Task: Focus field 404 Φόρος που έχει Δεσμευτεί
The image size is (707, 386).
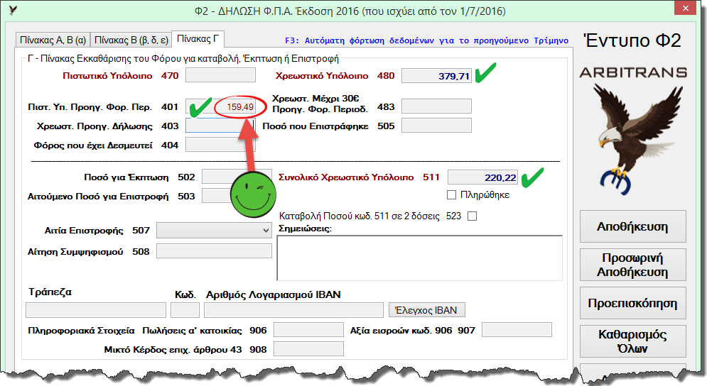Action: [x=220, y=145]
